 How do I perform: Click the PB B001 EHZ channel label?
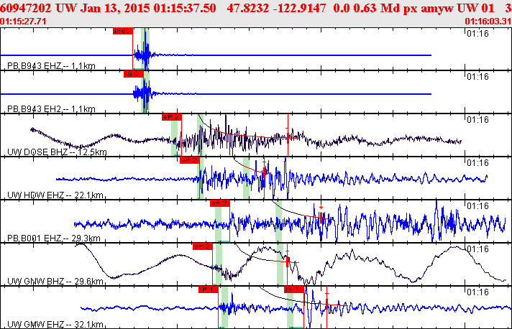tap(53, 238)
